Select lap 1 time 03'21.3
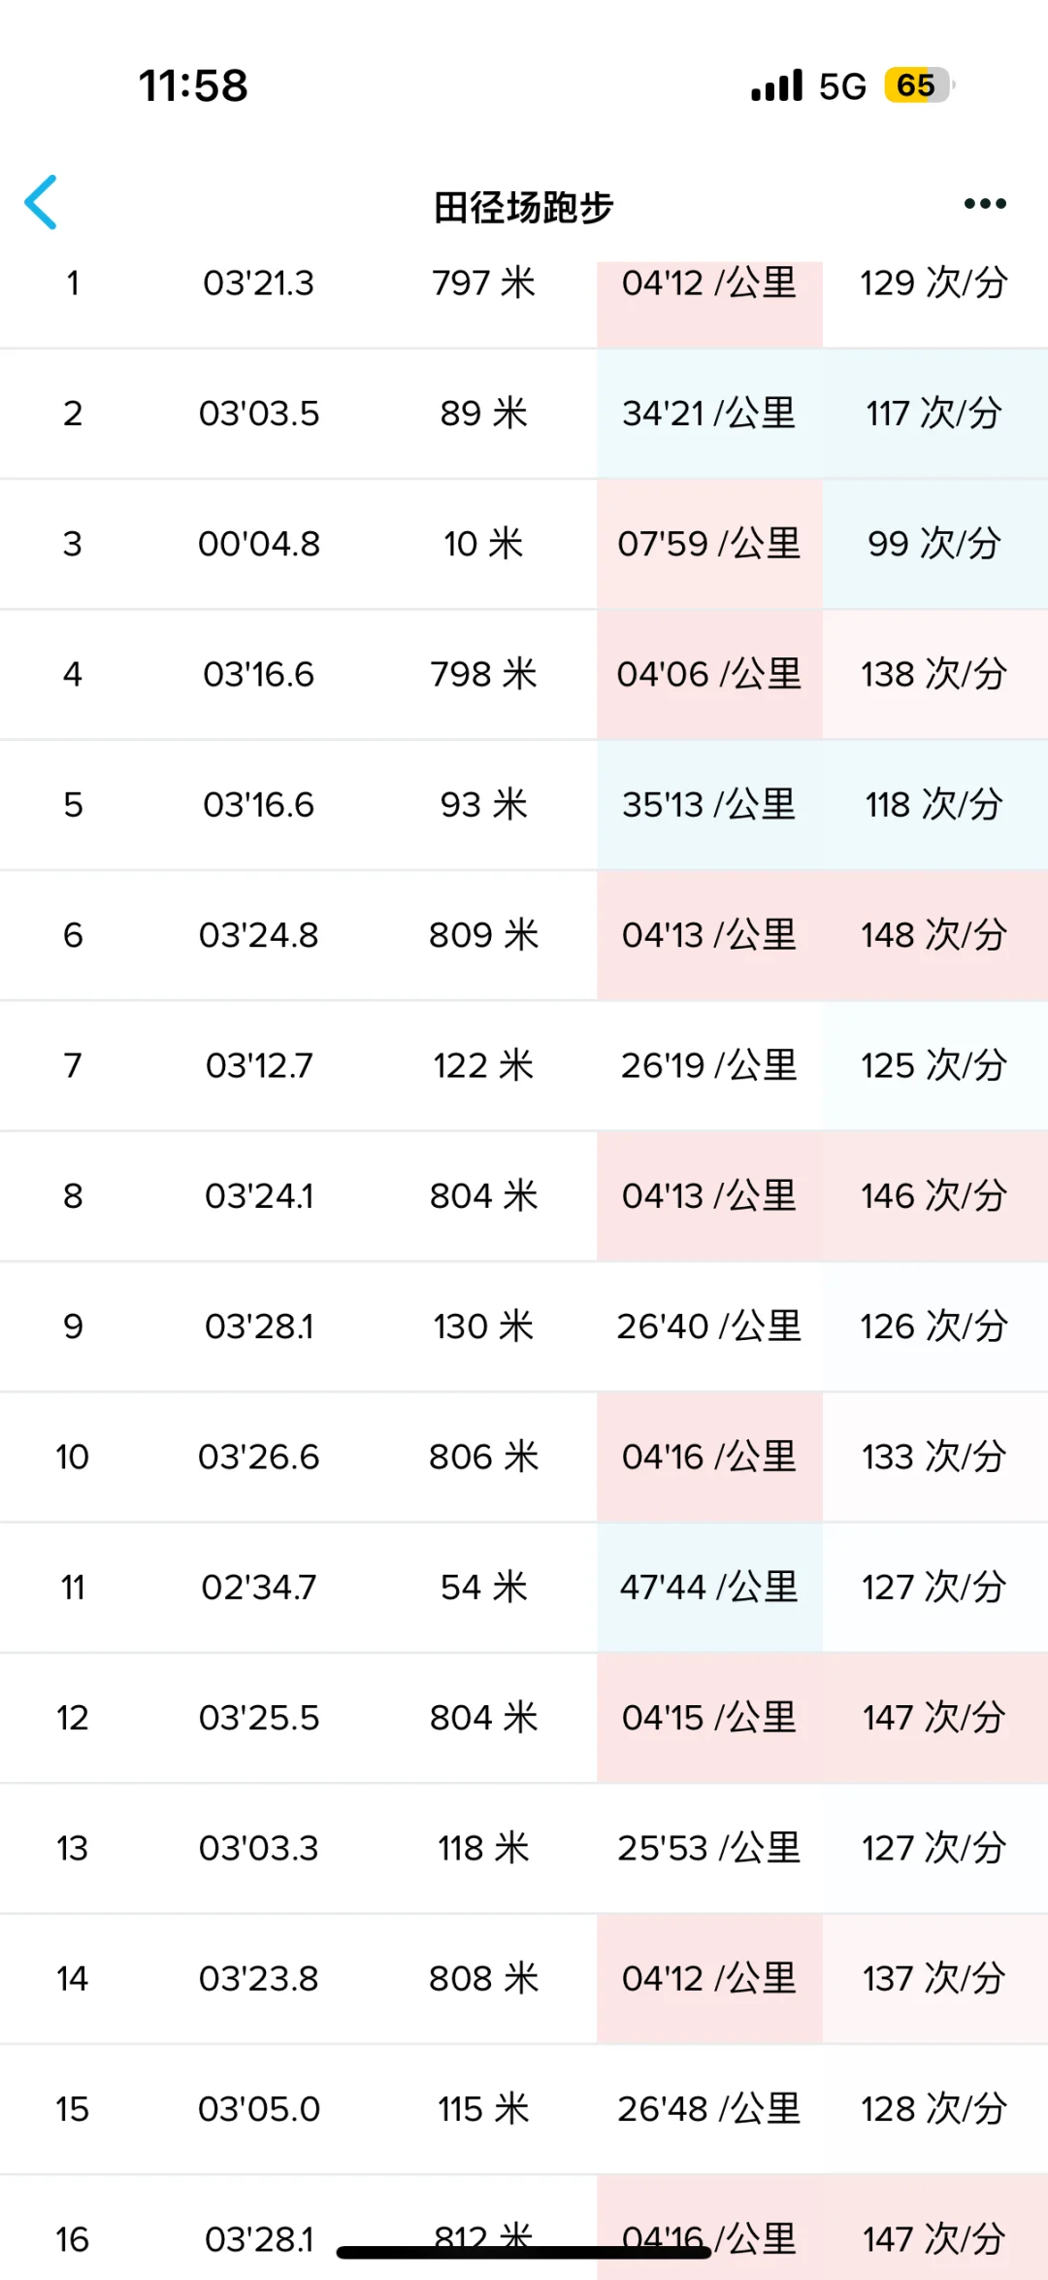Viewport: 1048px width, 2280px height. pyautogui.click(x=258, y=284)
